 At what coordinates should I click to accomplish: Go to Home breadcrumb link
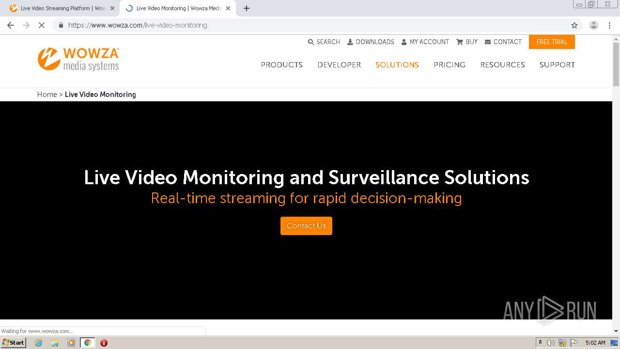pos(47,95)
